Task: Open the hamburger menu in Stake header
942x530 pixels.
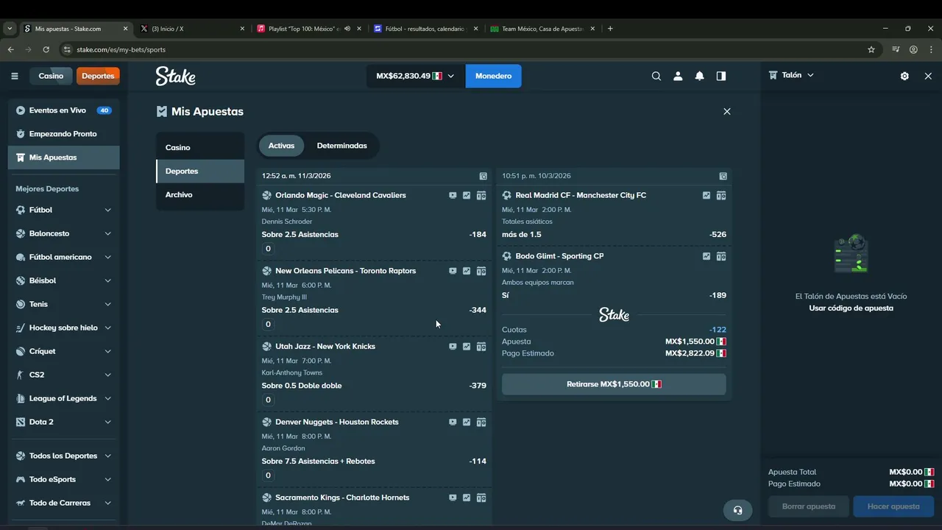Action: click(x=15, y=76)
